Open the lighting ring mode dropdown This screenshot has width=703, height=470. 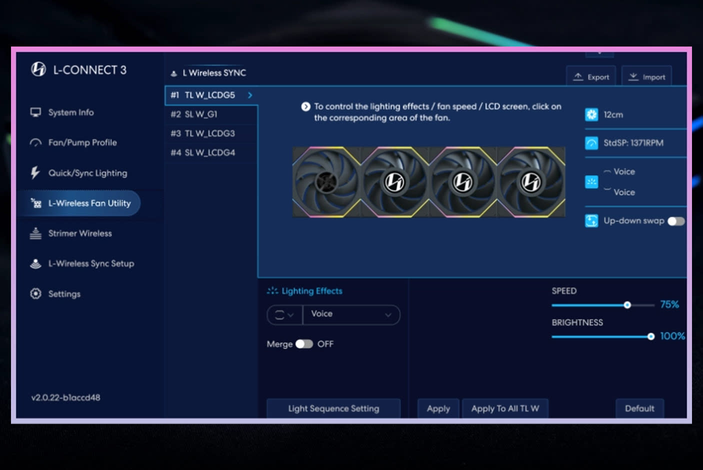tap(284, 315)
